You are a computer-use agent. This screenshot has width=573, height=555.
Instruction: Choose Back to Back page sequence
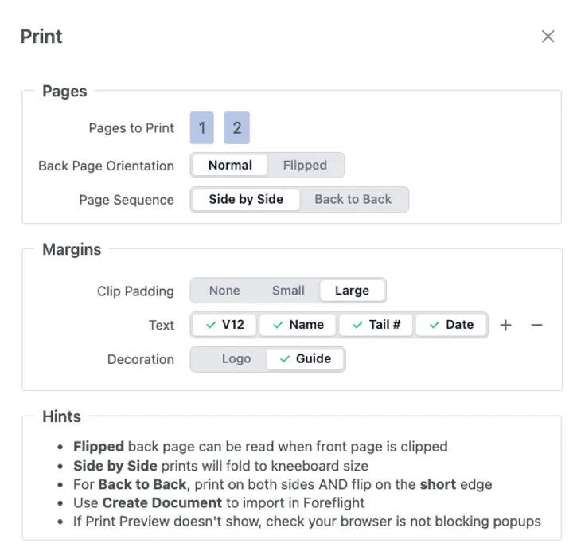pos(353,200)
